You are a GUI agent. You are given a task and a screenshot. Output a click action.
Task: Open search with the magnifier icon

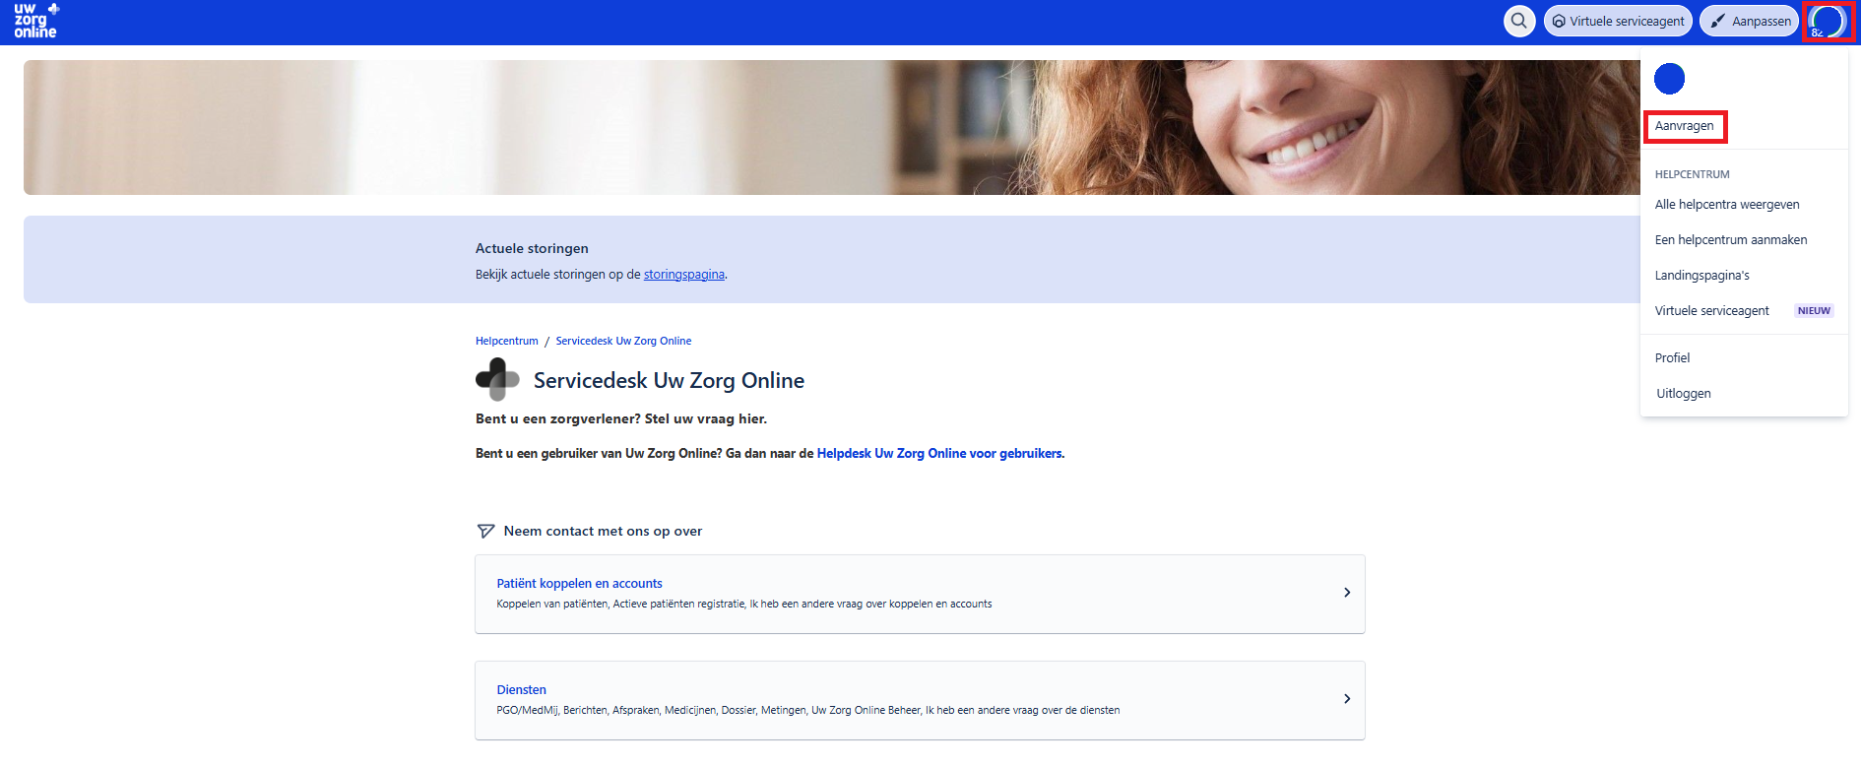pyautogui.click(x=1519, y=21)
